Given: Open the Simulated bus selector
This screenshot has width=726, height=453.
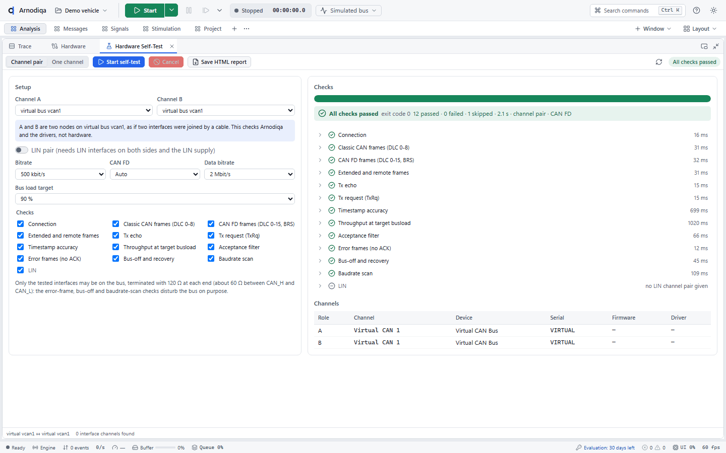Looking at the screenshot, I should click(348, 11).
